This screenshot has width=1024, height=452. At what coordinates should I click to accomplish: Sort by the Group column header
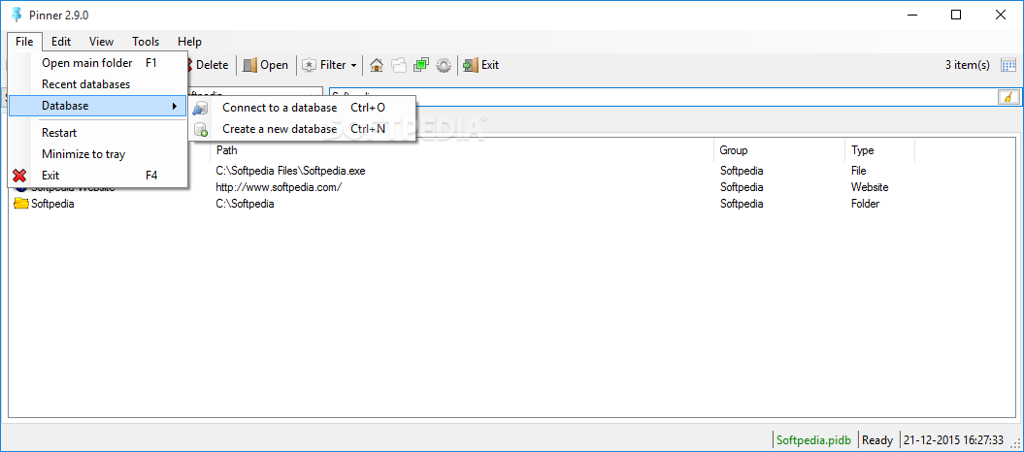(x=779, y=150)
